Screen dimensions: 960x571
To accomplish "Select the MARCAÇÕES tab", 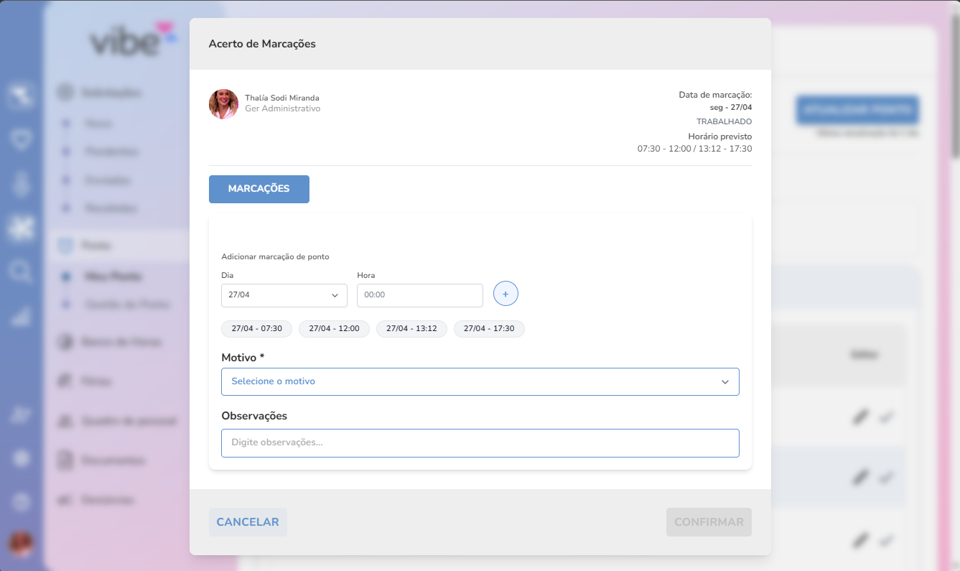I will [x=258, y=189].
